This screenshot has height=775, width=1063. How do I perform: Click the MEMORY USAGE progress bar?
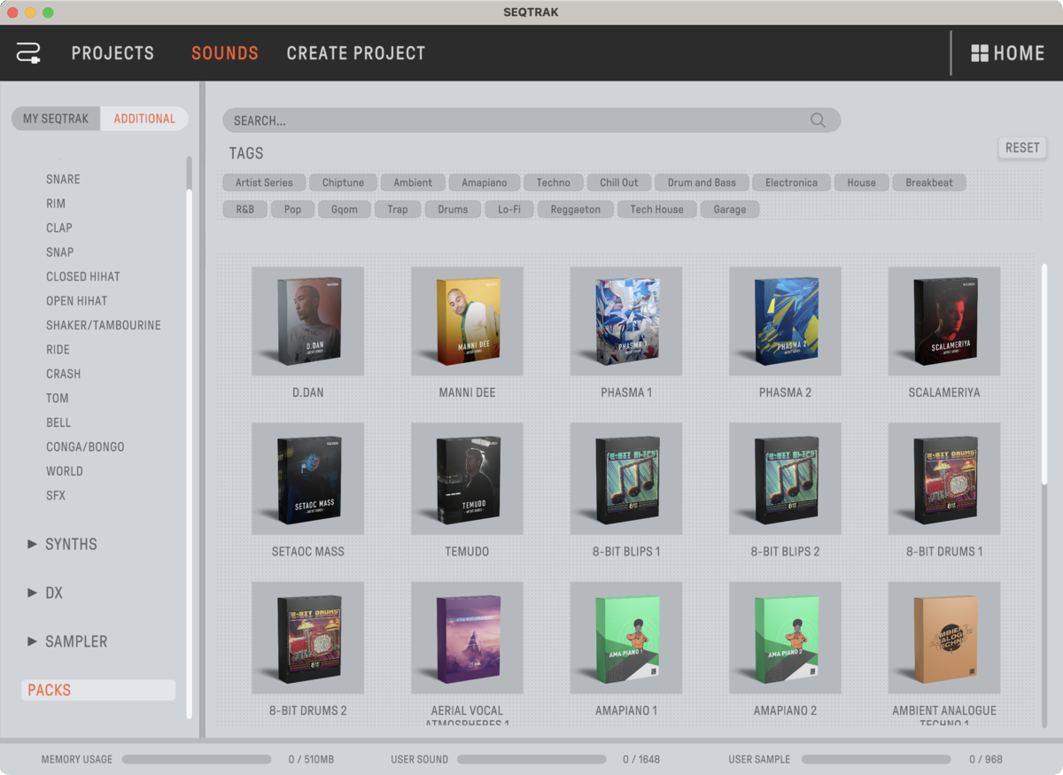(197, 758)
